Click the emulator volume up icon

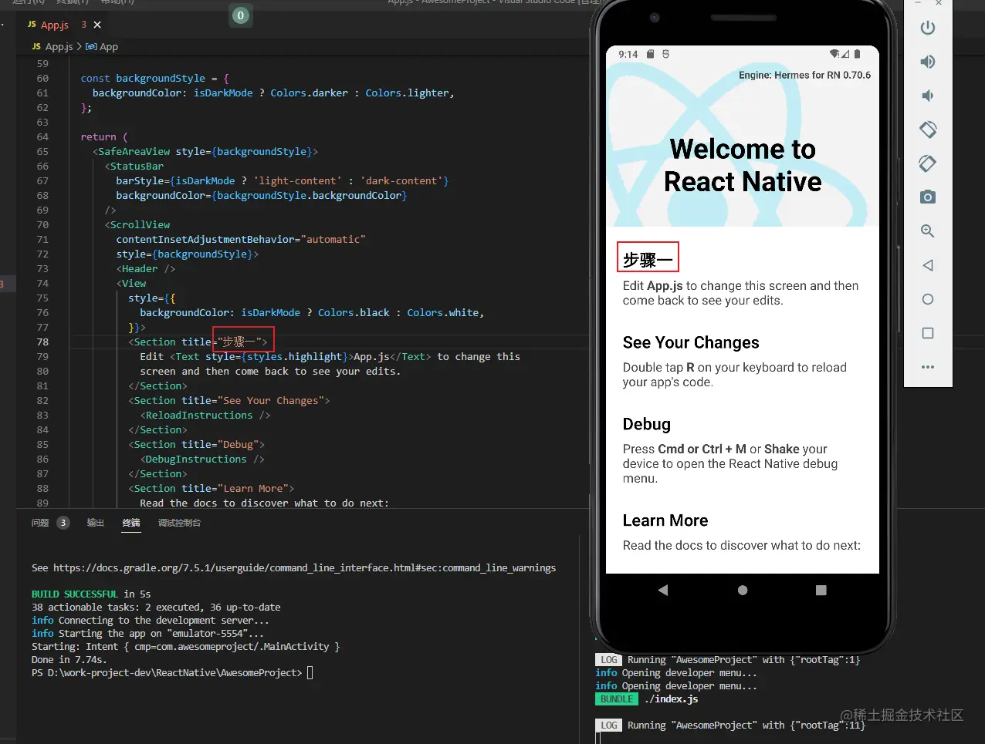tap(928, 62)
